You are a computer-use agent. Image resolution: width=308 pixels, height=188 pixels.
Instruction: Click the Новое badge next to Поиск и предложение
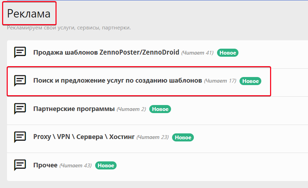(250, 81)
